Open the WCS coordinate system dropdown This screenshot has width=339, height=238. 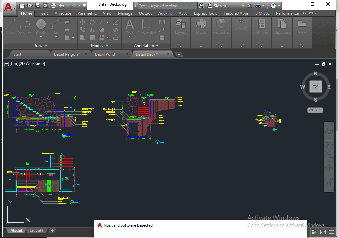(x=315, y=110)
